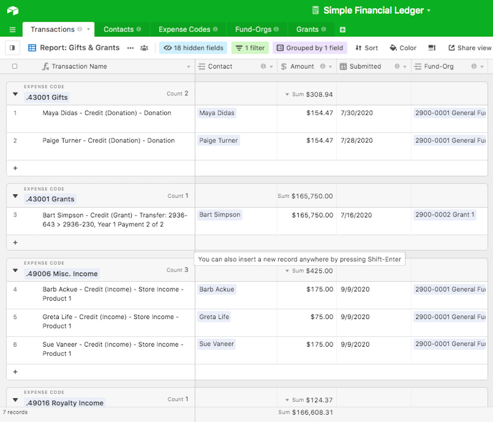The image size is (493, 422).
Task: Click Transactions tab info icon
Action: tap(80, 29)
